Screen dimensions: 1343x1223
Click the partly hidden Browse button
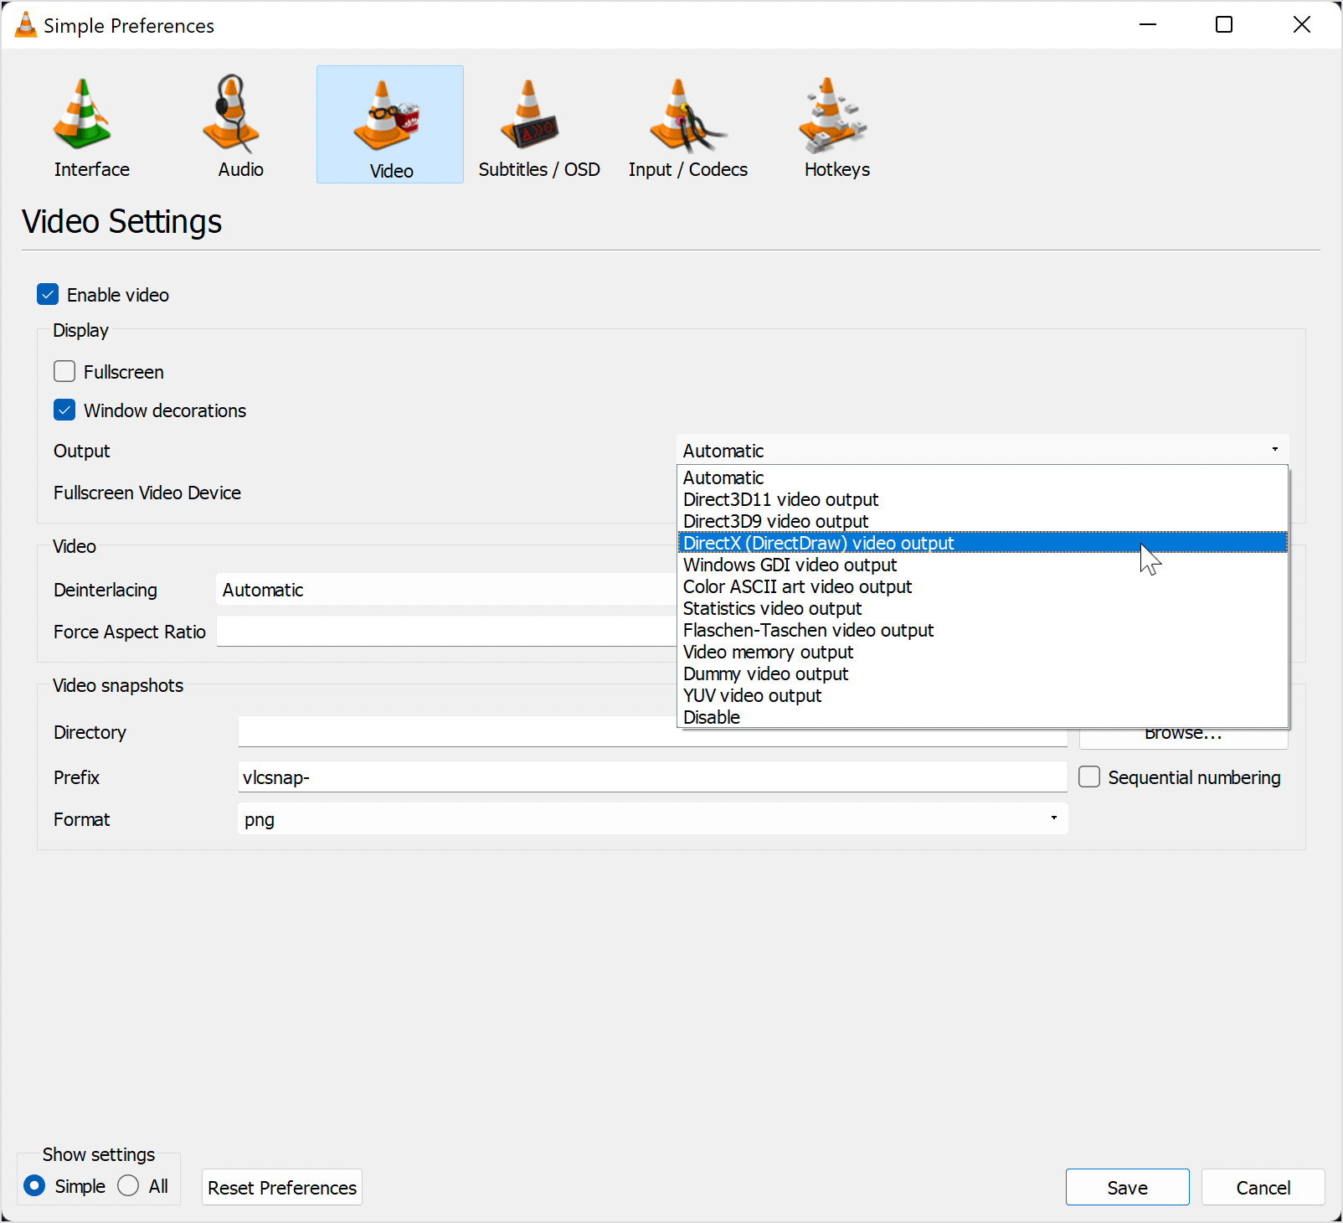coord(1183,738)
